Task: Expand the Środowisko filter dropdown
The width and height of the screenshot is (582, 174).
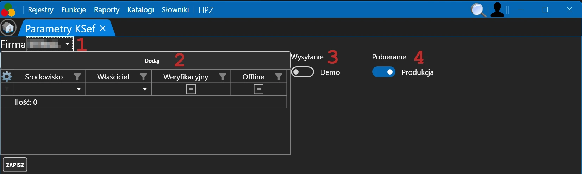Action: (79, 89)
